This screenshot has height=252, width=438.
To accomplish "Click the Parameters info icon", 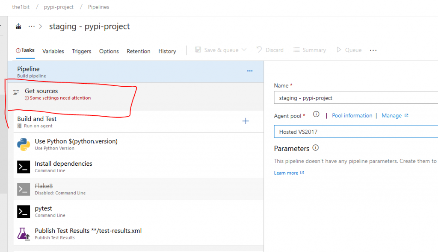I will pos(315,148).
